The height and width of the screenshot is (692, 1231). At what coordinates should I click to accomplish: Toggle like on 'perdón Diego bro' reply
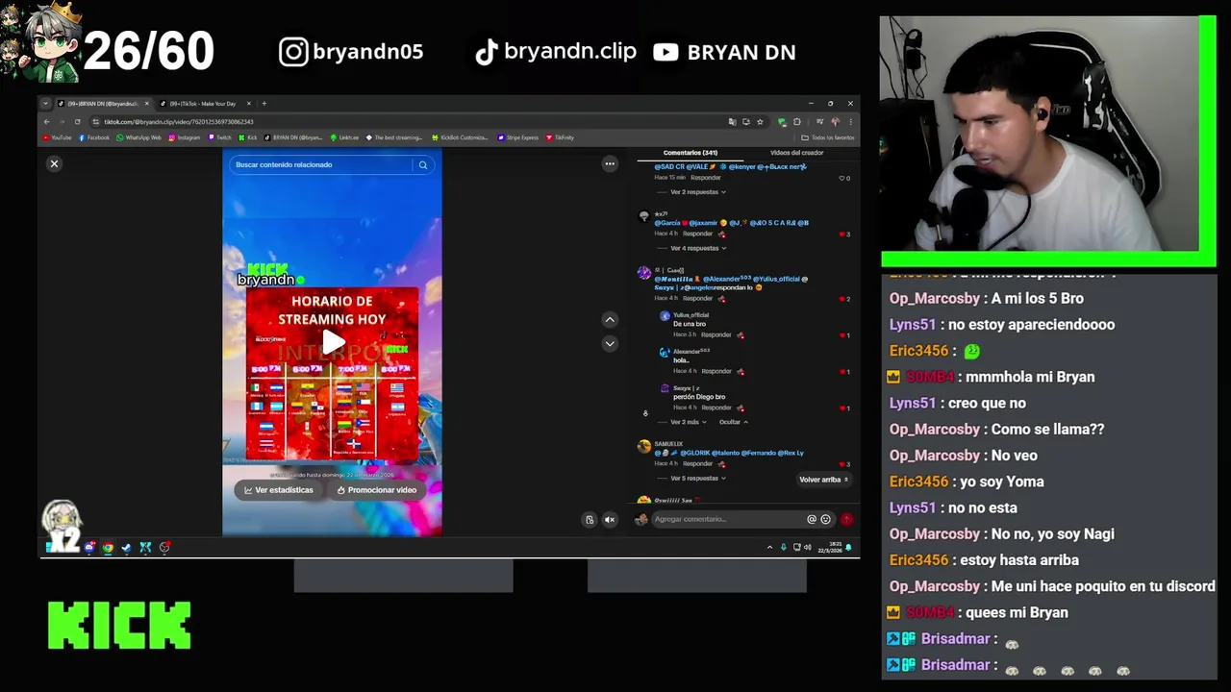(843, 408)
